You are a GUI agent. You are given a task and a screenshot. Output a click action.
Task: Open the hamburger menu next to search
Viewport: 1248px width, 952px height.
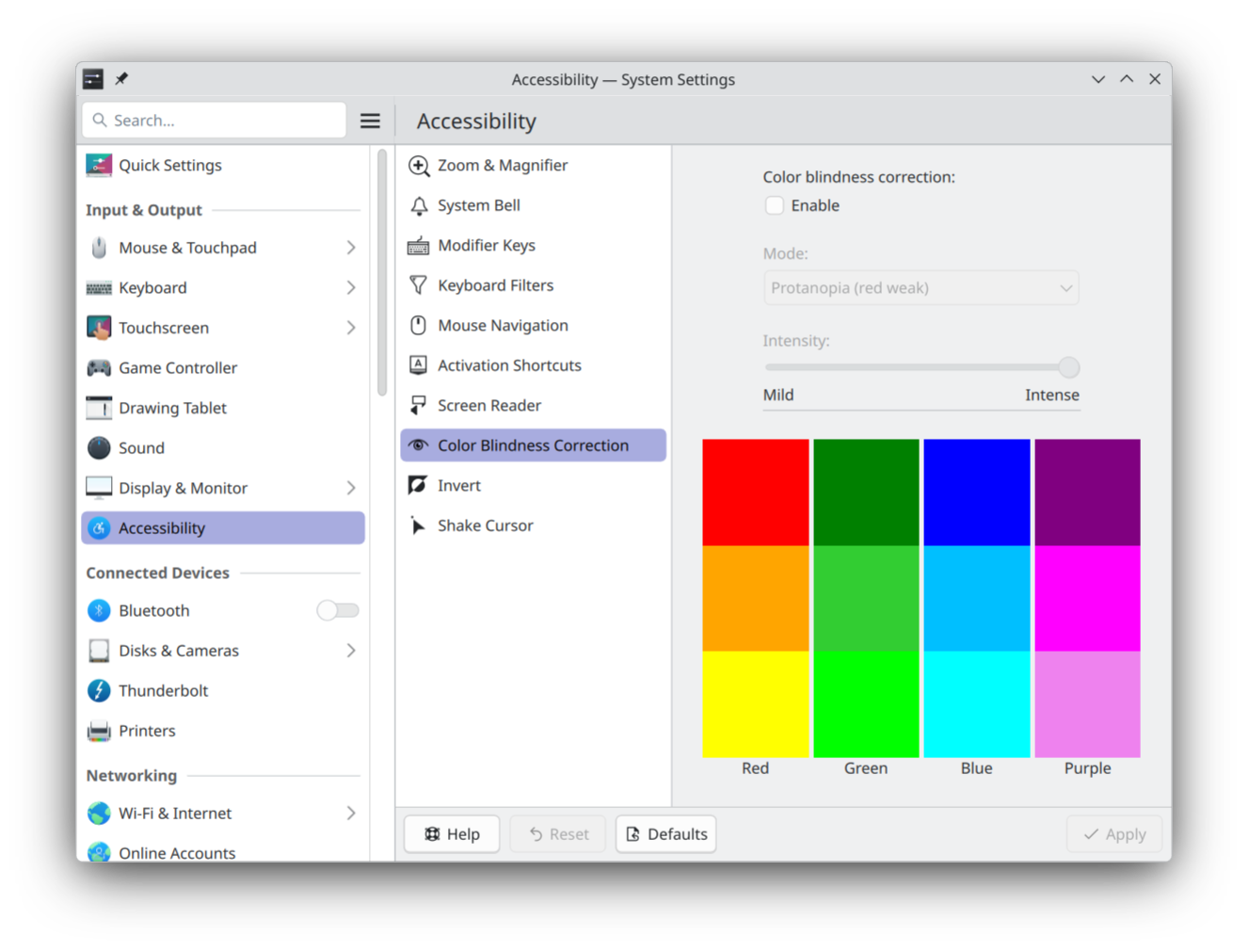(371, 121)
